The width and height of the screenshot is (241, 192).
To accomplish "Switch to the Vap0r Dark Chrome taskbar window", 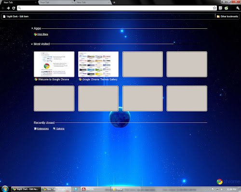I will (26, 189).
